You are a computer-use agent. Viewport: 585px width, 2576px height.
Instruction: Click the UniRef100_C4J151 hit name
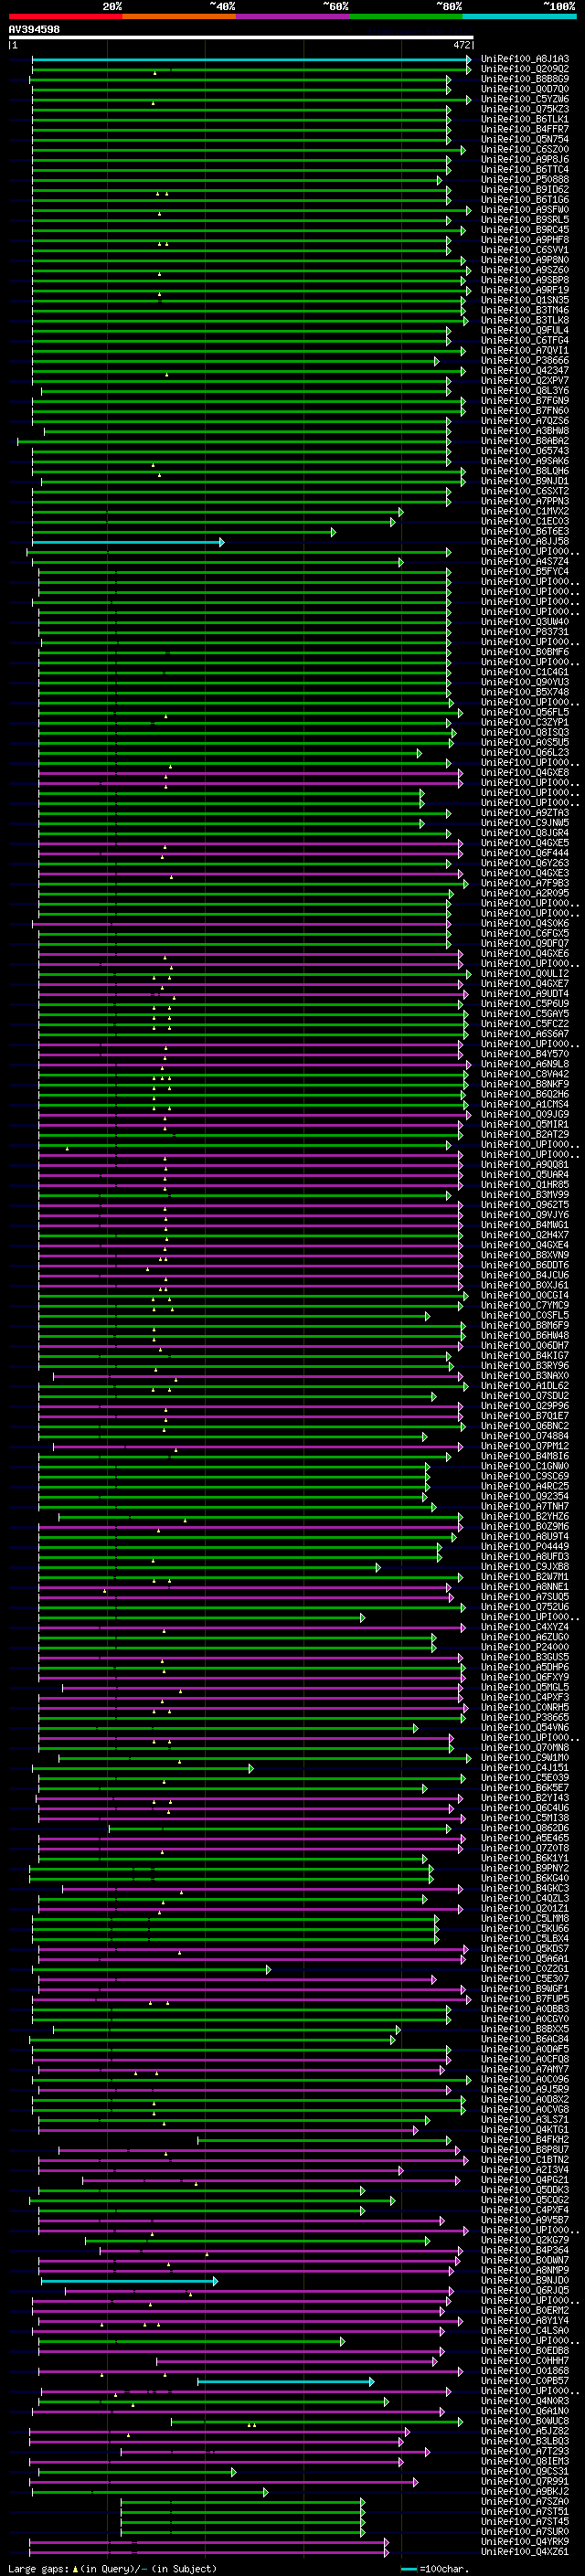pyautogui.click(x=525, y=1768)
